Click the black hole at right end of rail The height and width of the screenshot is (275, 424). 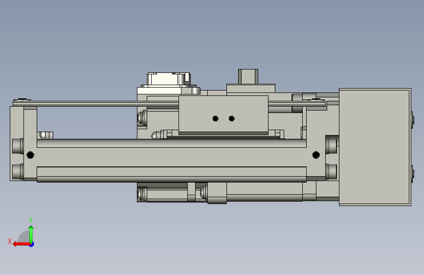pyautogui.click(x=316, y=155)
